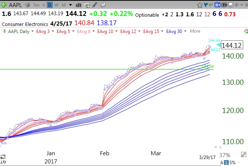This screenshot has height=166, width=248.
Task: Click the Optionable text in data row
Action: 147,15
